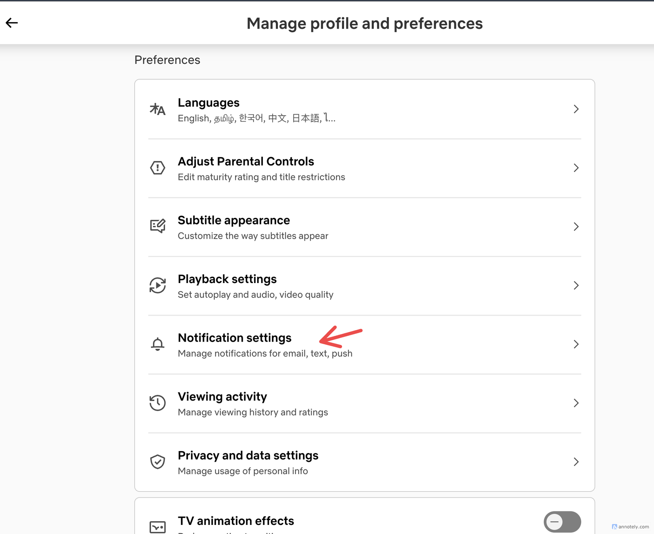This screenshot has height=534, width=654.
Task: Open Adjust Parental Controls chevron arrow
Action: [x=576, y=168]
